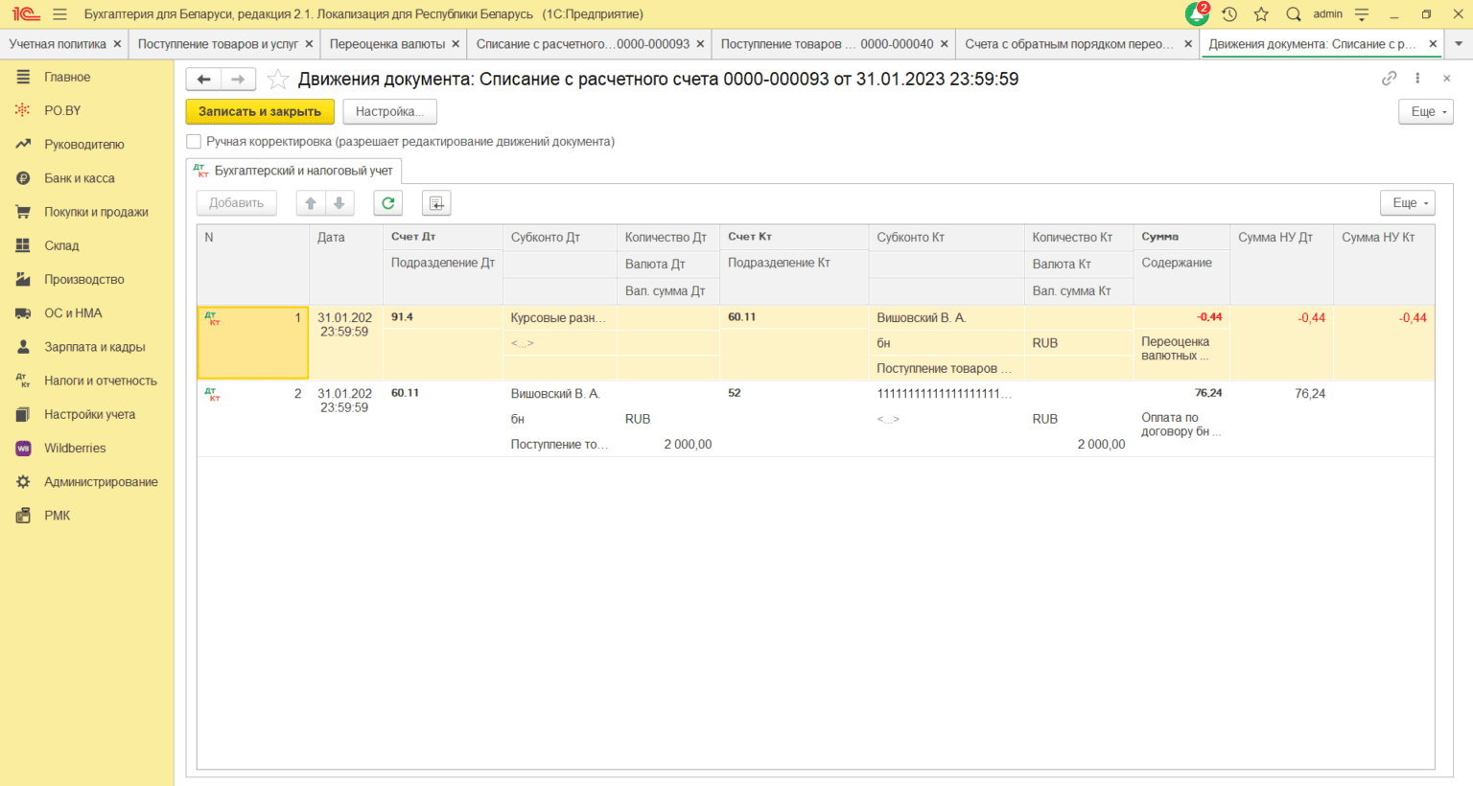Select row 2 with account 60.11
The image size is (1473, 786).
405,393
